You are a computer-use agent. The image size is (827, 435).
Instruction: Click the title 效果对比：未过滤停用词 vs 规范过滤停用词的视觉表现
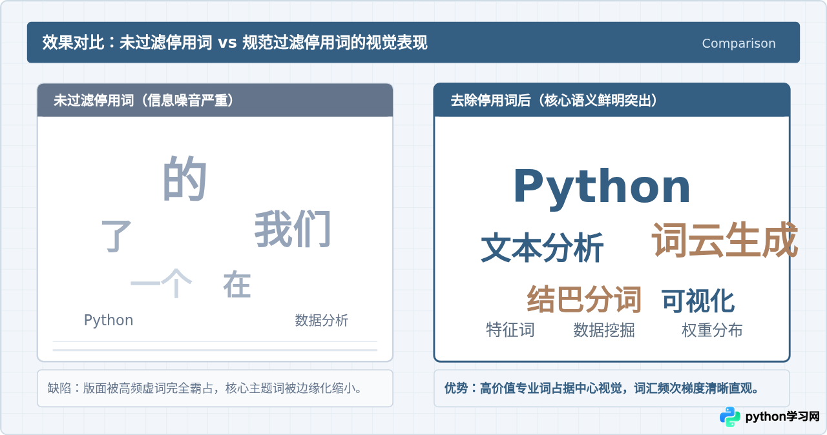235,43
